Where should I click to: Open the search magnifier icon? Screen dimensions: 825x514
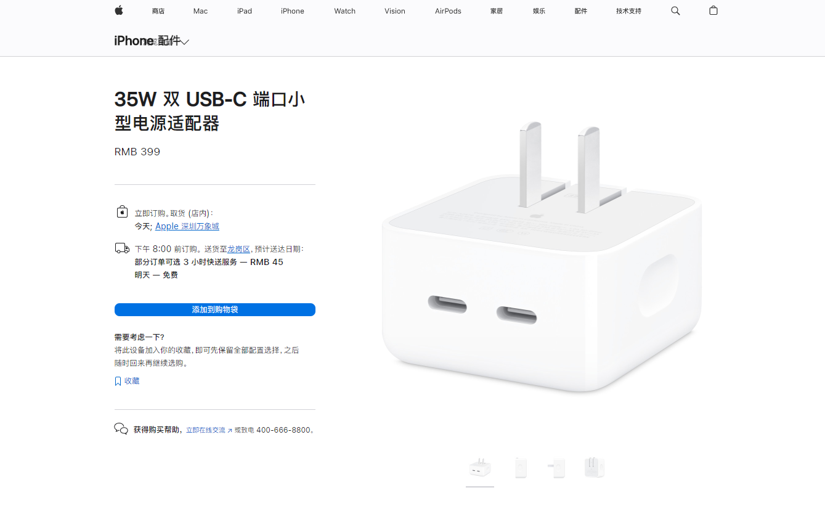tap(675, 10)
